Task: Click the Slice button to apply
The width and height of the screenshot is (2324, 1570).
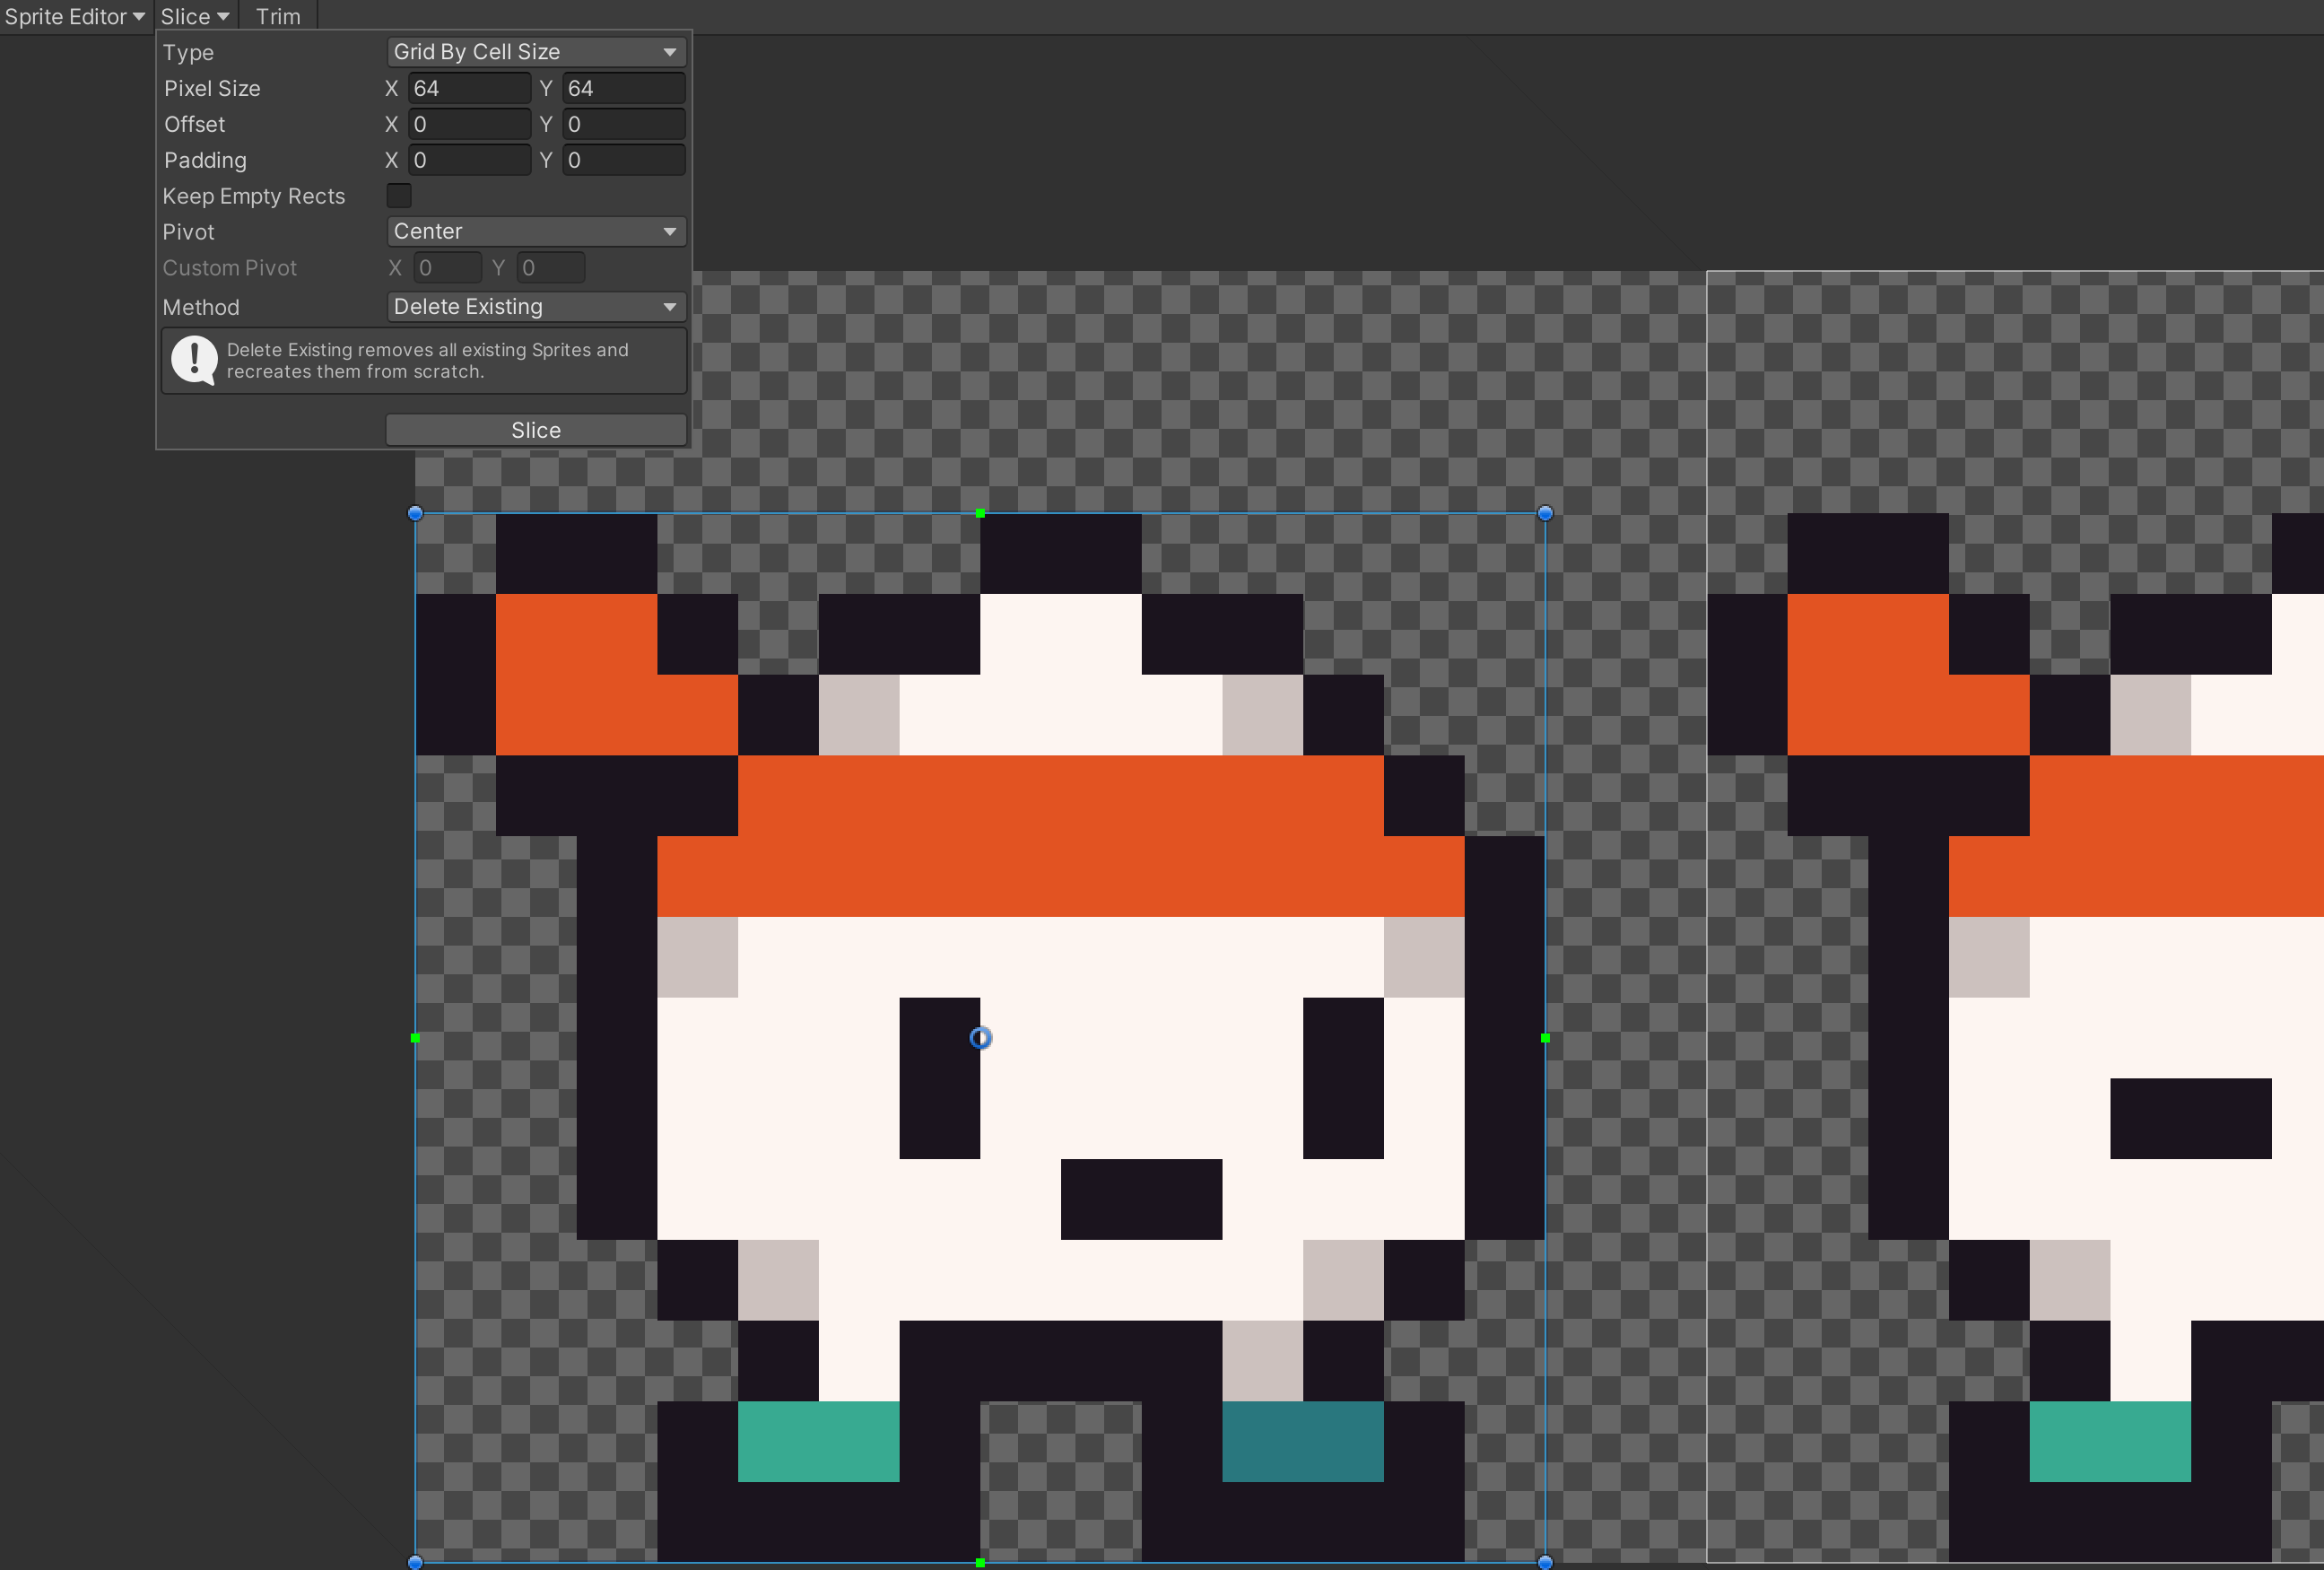Action: [536, 430]
